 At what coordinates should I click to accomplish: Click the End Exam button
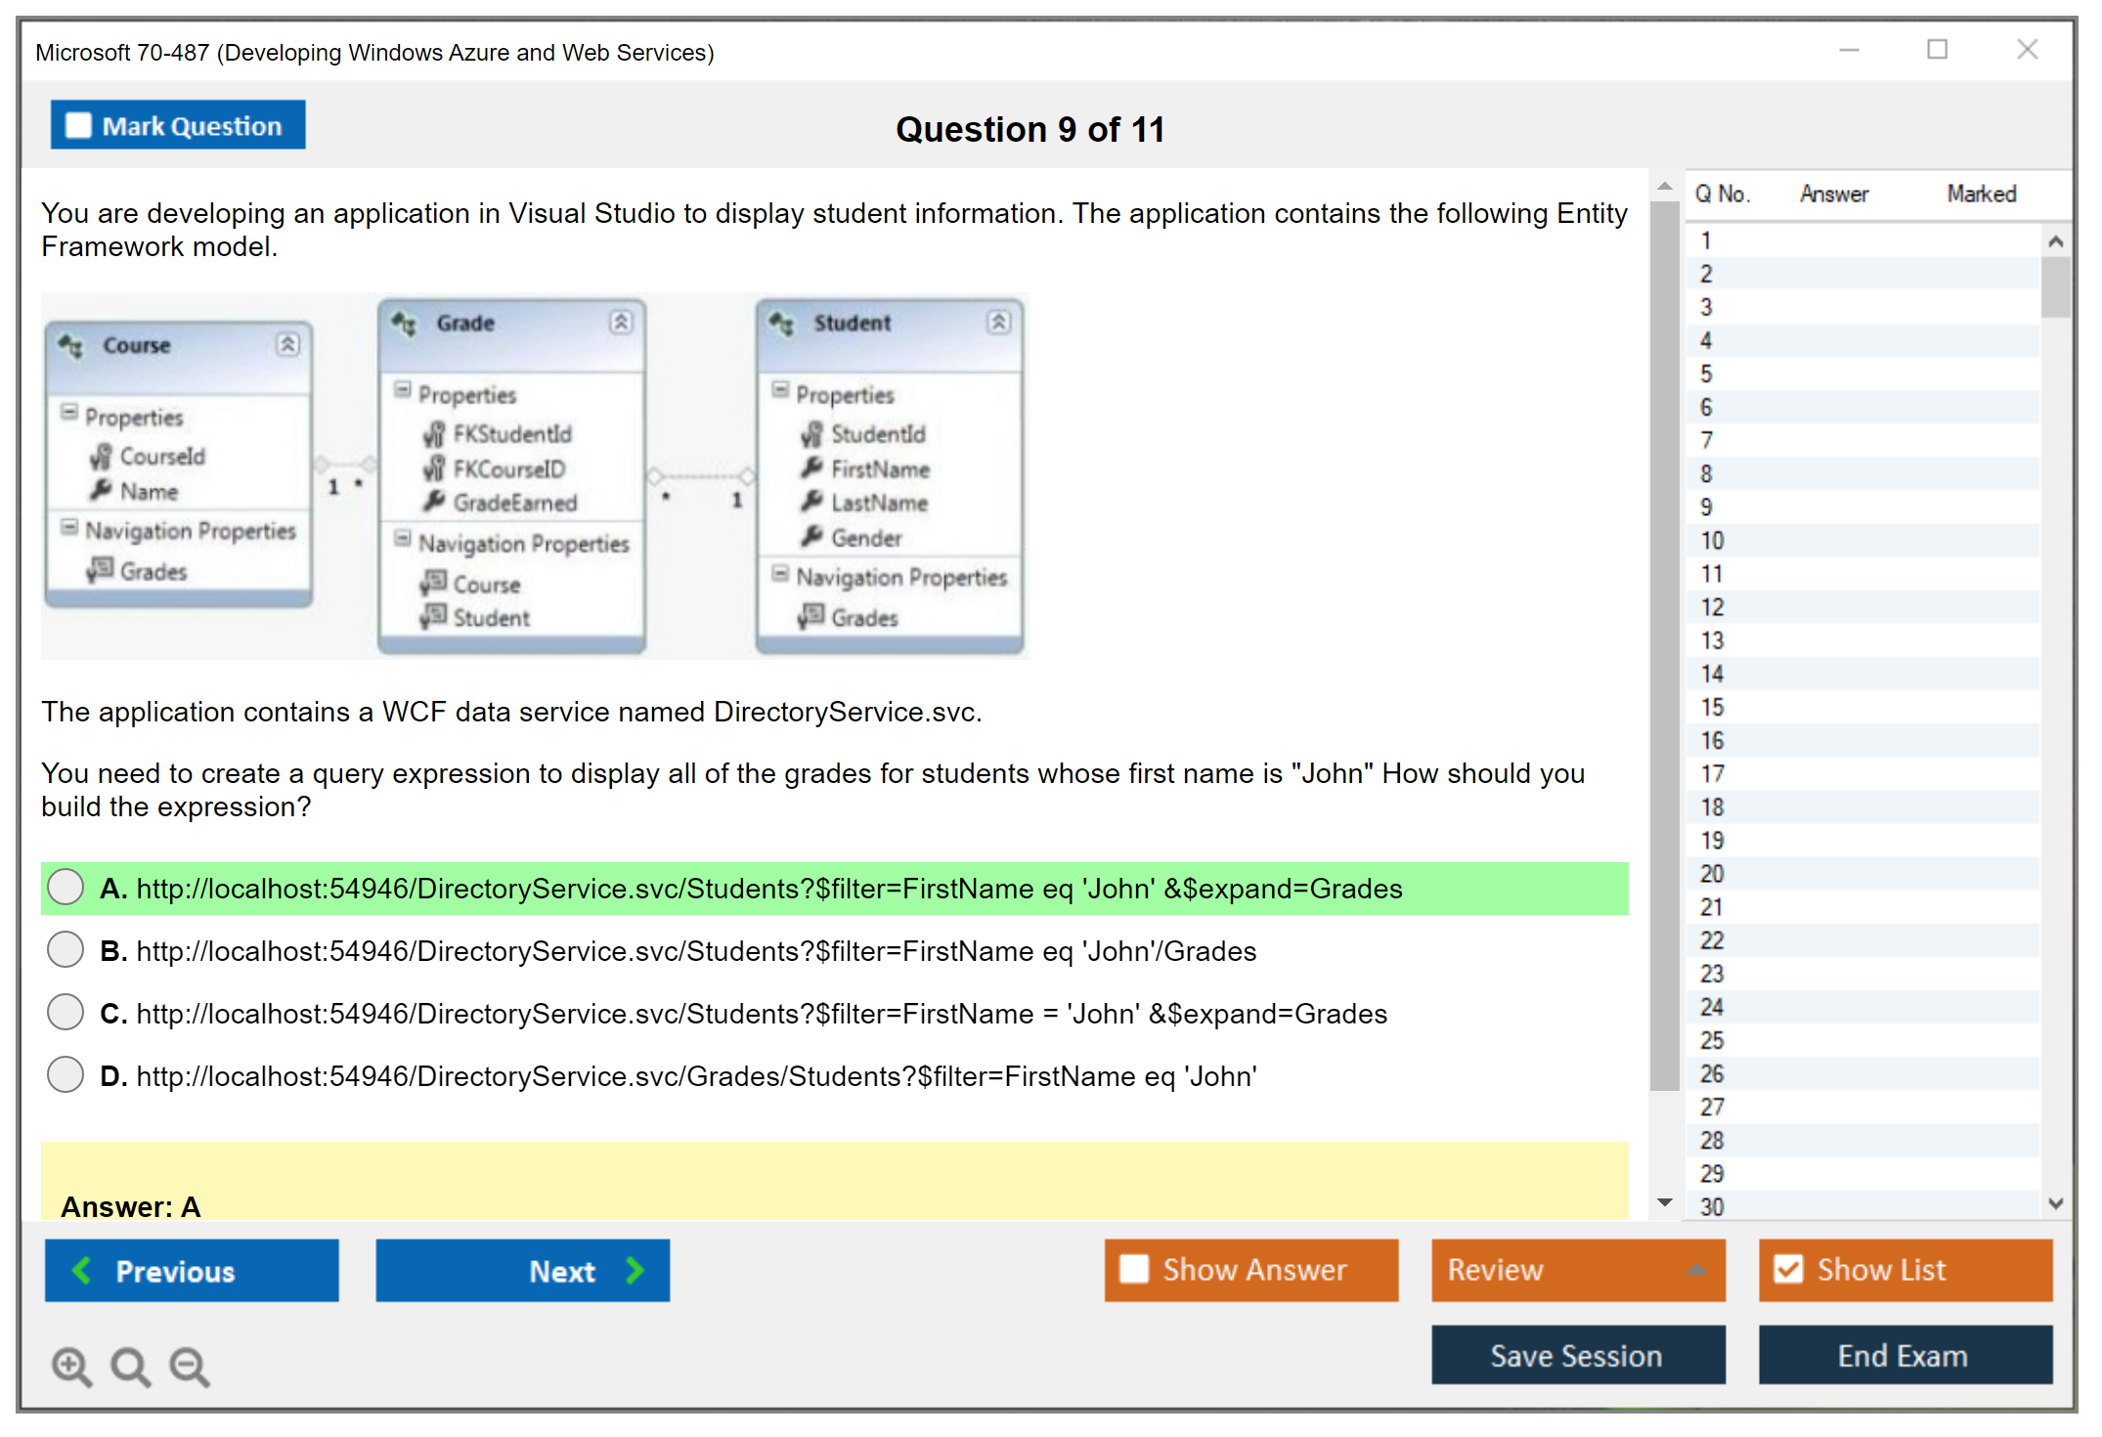point(1903,1355)
